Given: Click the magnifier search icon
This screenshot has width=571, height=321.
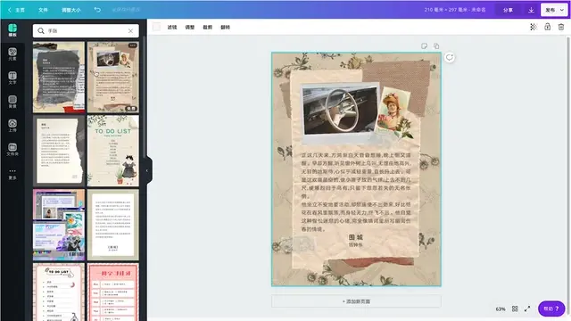Looking at the screenshot, I should [41, 31].
